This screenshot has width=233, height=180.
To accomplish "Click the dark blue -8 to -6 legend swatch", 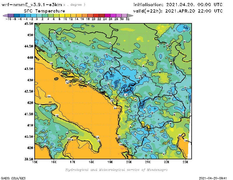I will (17, 15).
